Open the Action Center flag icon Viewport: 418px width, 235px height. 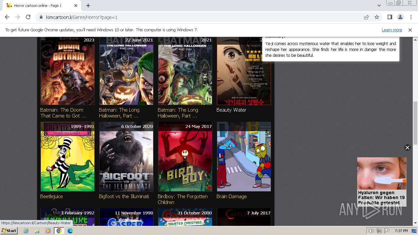click(x=387, y=231)
